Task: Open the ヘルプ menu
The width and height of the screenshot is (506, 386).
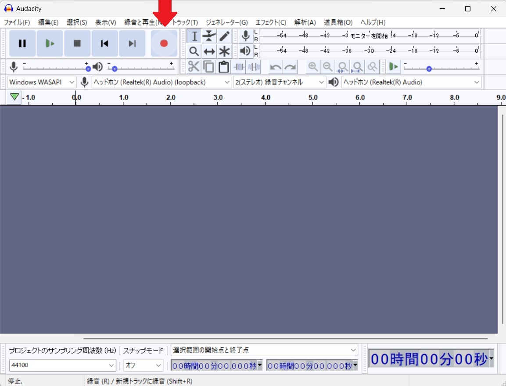Action: click(373, 22)
